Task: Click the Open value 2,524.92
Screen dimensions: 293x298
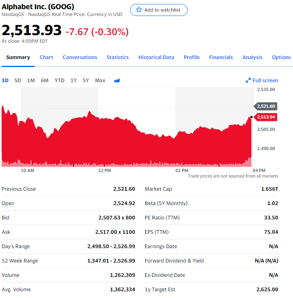Action: tap(124, 203)
